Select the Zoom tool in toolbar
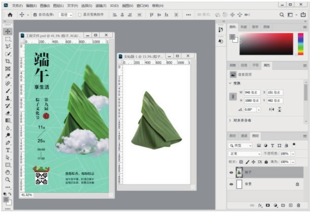Image resolution: width=311 pixels, height=212 pixels. [x=8, y=180]
